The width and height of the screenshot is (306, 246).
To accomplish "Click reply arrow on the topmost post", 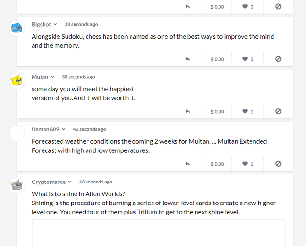I will [188, 6].
